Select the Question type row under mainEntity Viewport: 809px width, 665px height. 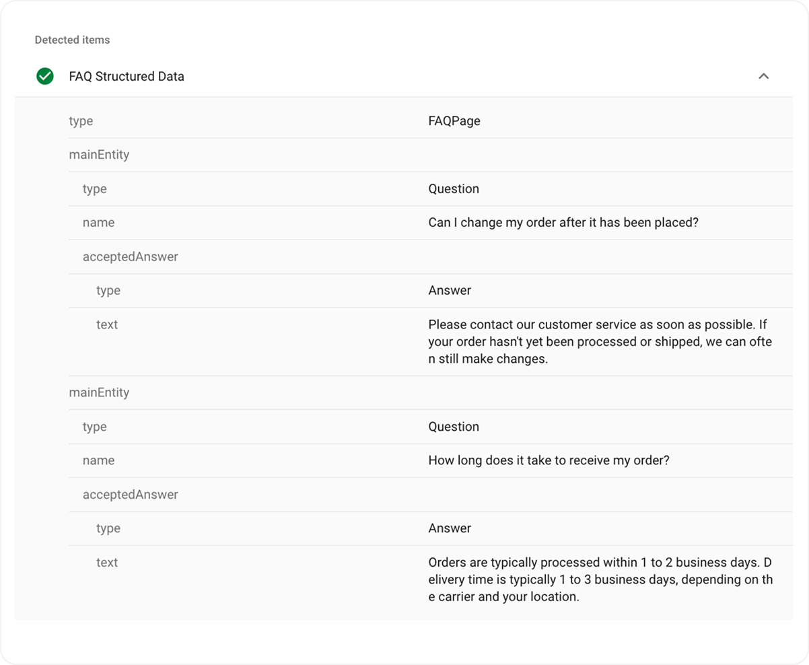coord(454,189)
